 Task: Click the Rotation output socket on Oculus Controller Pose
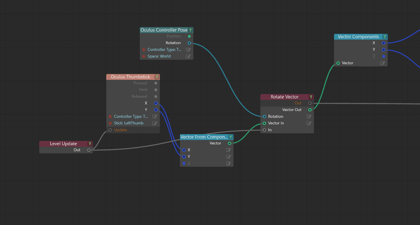[x=190, y=43]
